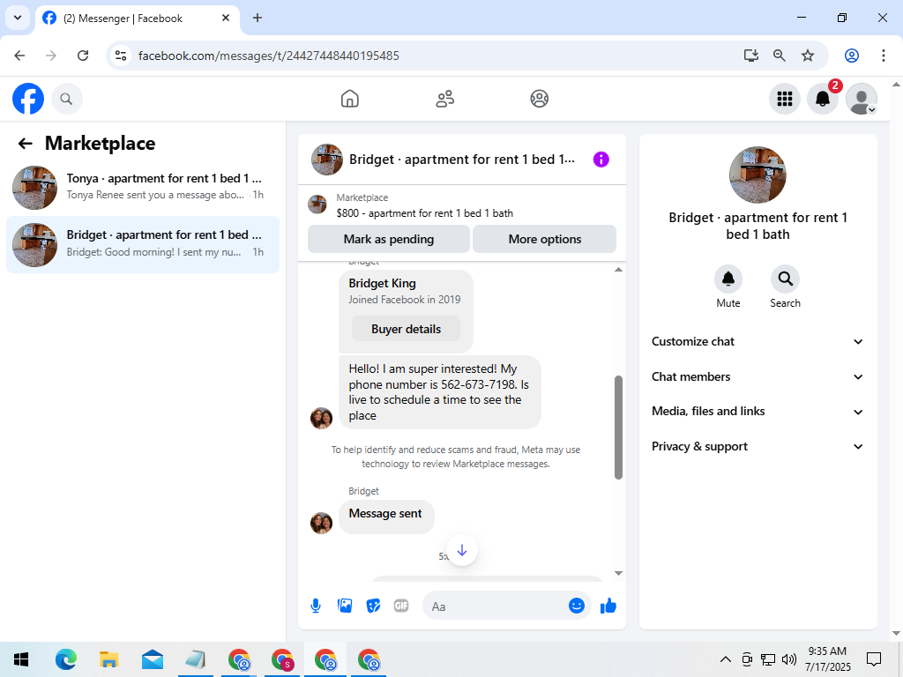Open the Facebook search magnifier

tap(67, 99)
